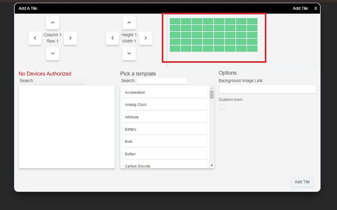The width and height of the screenshot is (337, 210).
Task: Click the right chevron to increase tile width
Action: [145, 38]
